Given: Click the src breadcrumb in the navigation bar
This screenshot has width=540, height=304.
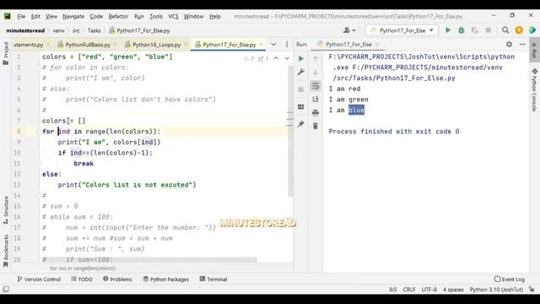Looking at the screenshot, I should (76, 30).
